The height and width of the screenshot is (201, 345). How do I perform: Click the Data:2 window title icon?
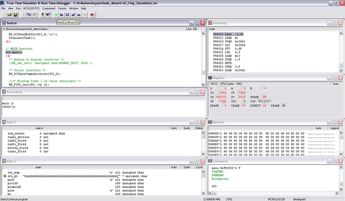(4, 161)
